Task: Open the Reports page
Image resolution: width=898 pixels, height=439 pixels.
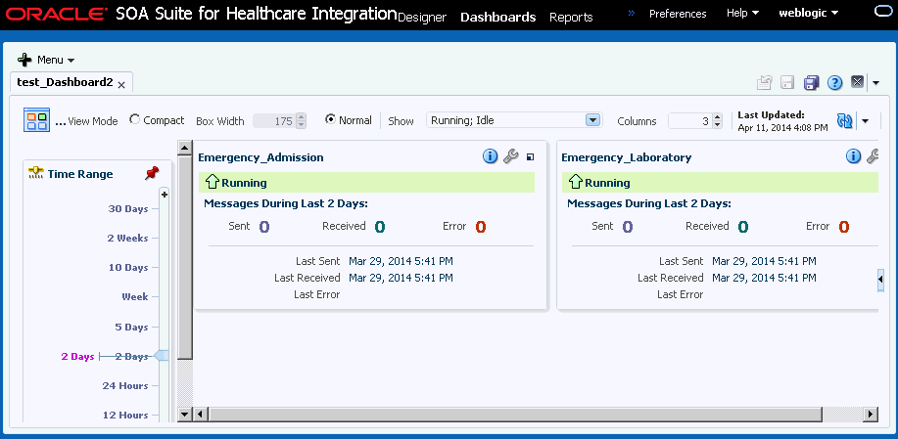Action: click(x=571, y=18)
